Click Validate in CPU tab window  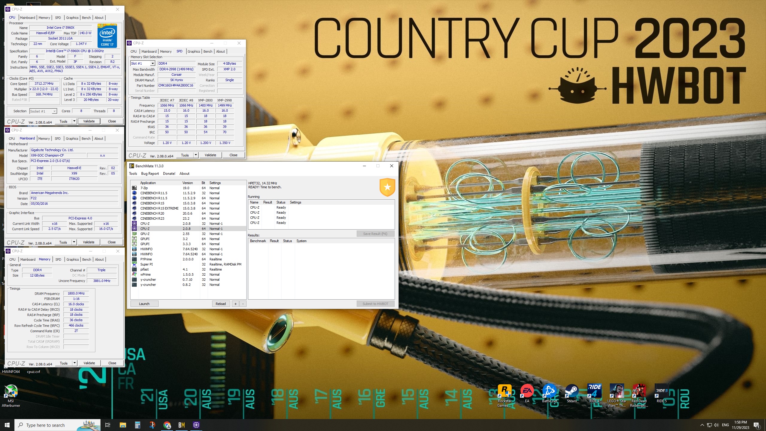[x=89, y=121]
